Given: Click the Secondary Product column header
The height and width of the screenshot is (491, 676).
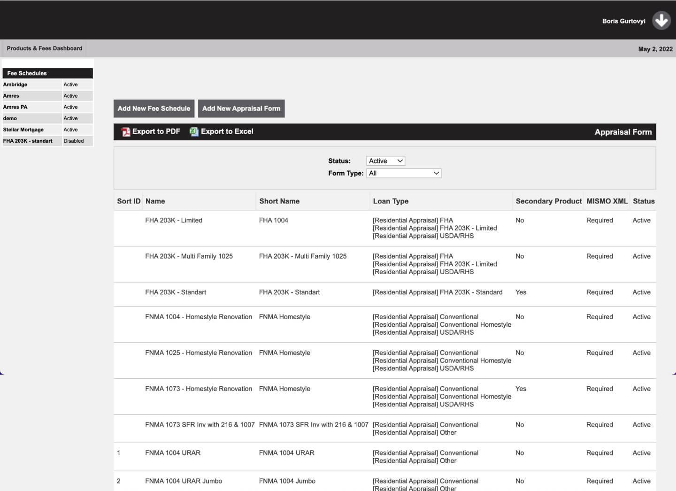Looking at the screenshot, I should 548,201.
